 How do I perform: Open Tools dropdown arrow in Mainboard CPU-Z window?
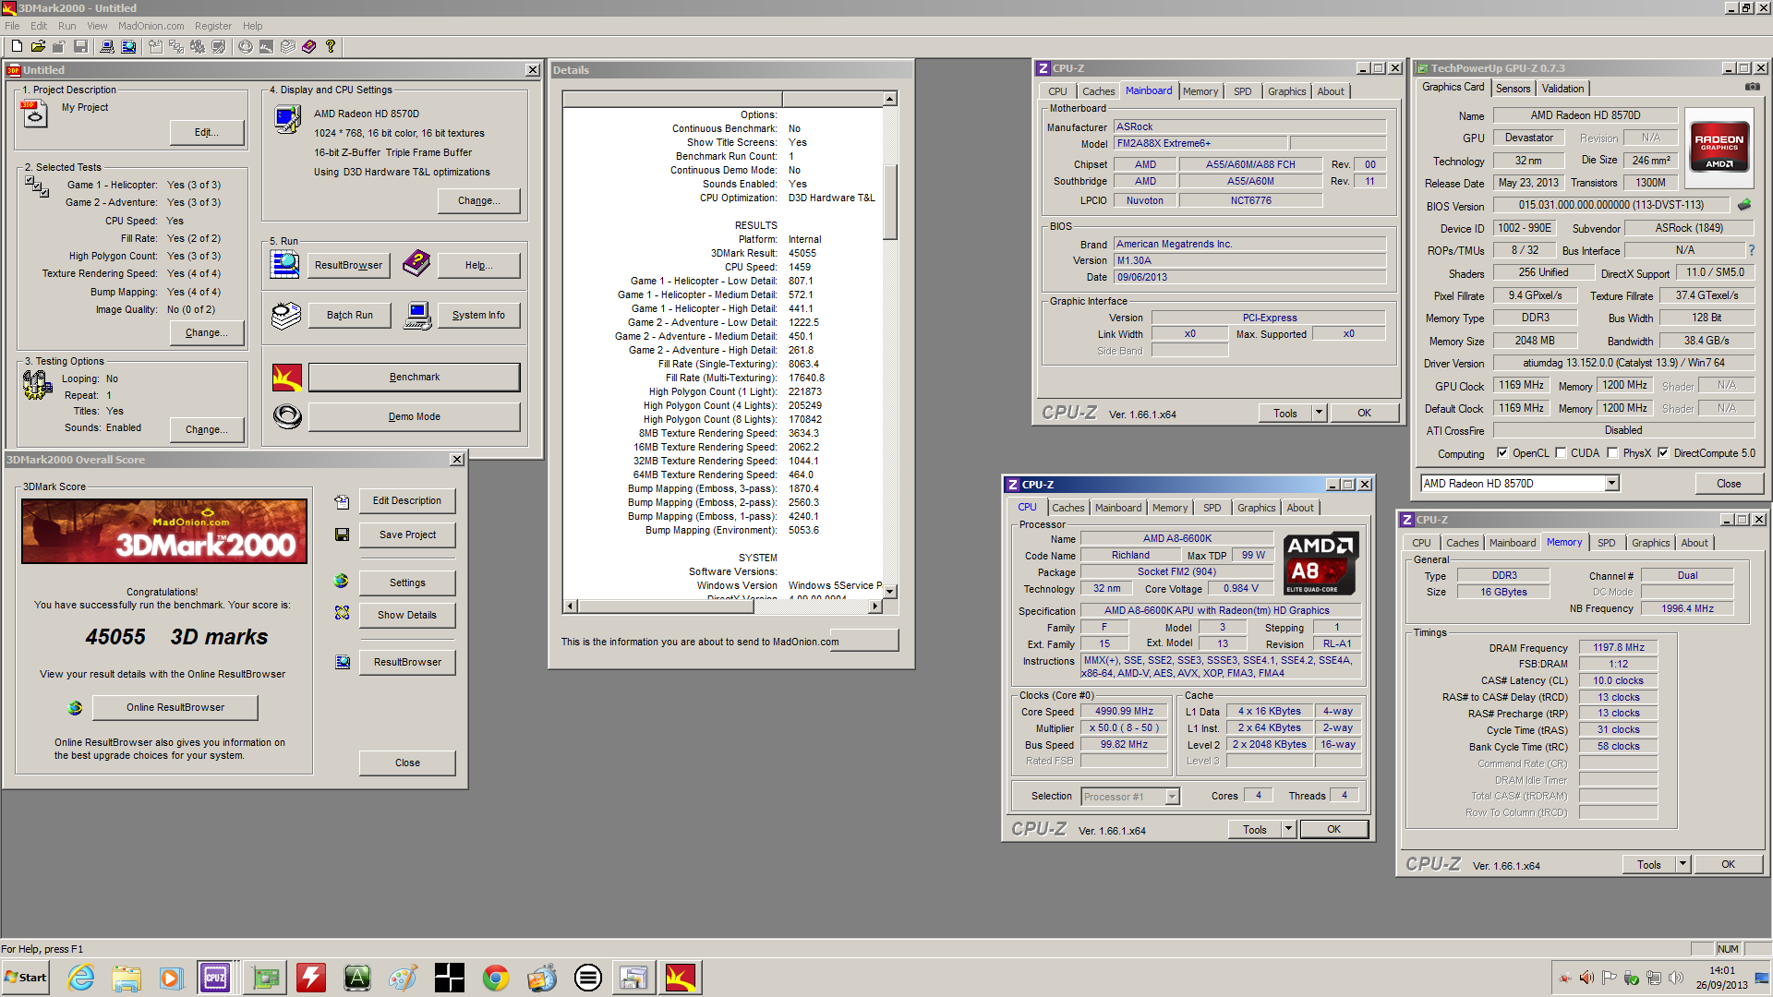(x=1319, y=414)
